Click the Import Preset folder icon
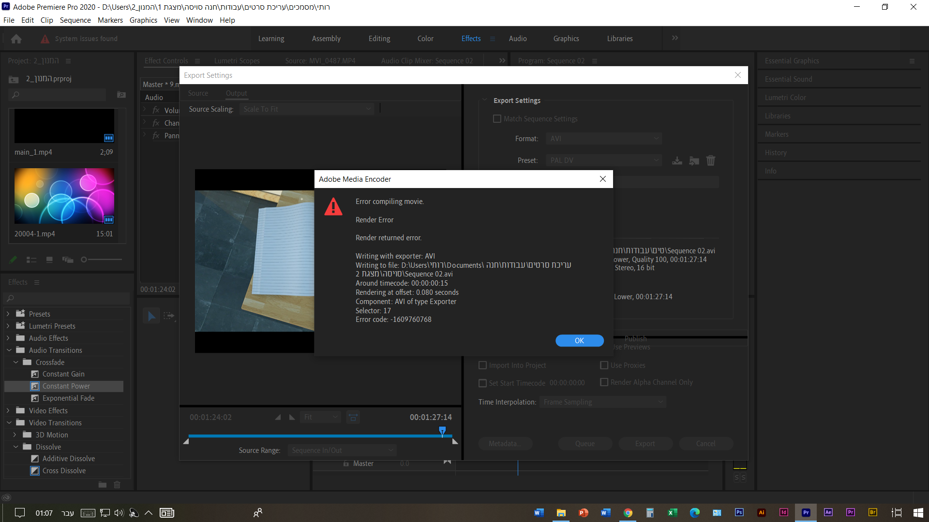Image resolution: width=929 pixels, height=522 pixels. tap(694, 160)
